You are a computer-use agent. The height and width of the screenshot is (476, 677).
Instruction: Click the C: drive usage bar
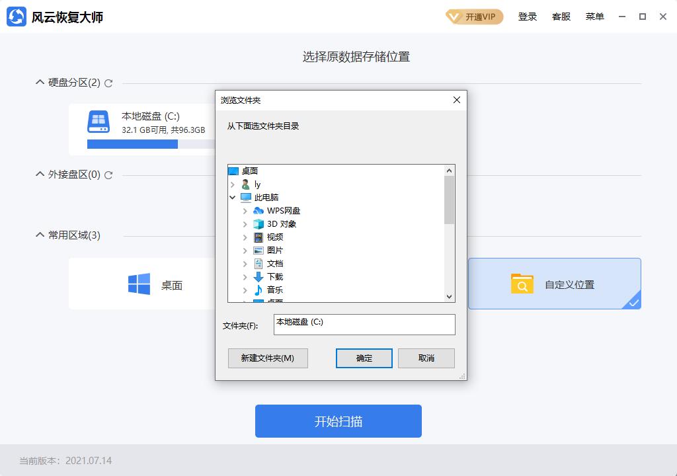[x=132, y=144]
